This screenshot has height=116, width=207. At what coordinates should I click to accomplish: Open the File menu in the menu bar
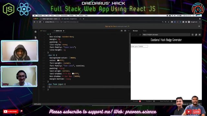(x=45, y=15)
